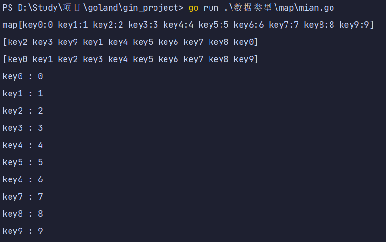
Task: Click 'key9]' ending the sorted keys line
Action: [246, 59]
